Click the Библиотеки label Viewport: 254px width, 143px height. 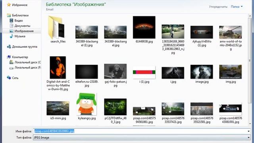point(20,15)
